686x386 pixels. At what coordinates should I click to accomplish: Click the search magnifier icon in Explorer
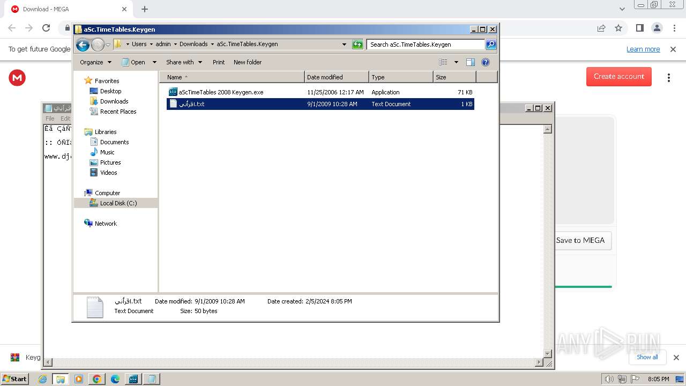click(x=490, y=44)
